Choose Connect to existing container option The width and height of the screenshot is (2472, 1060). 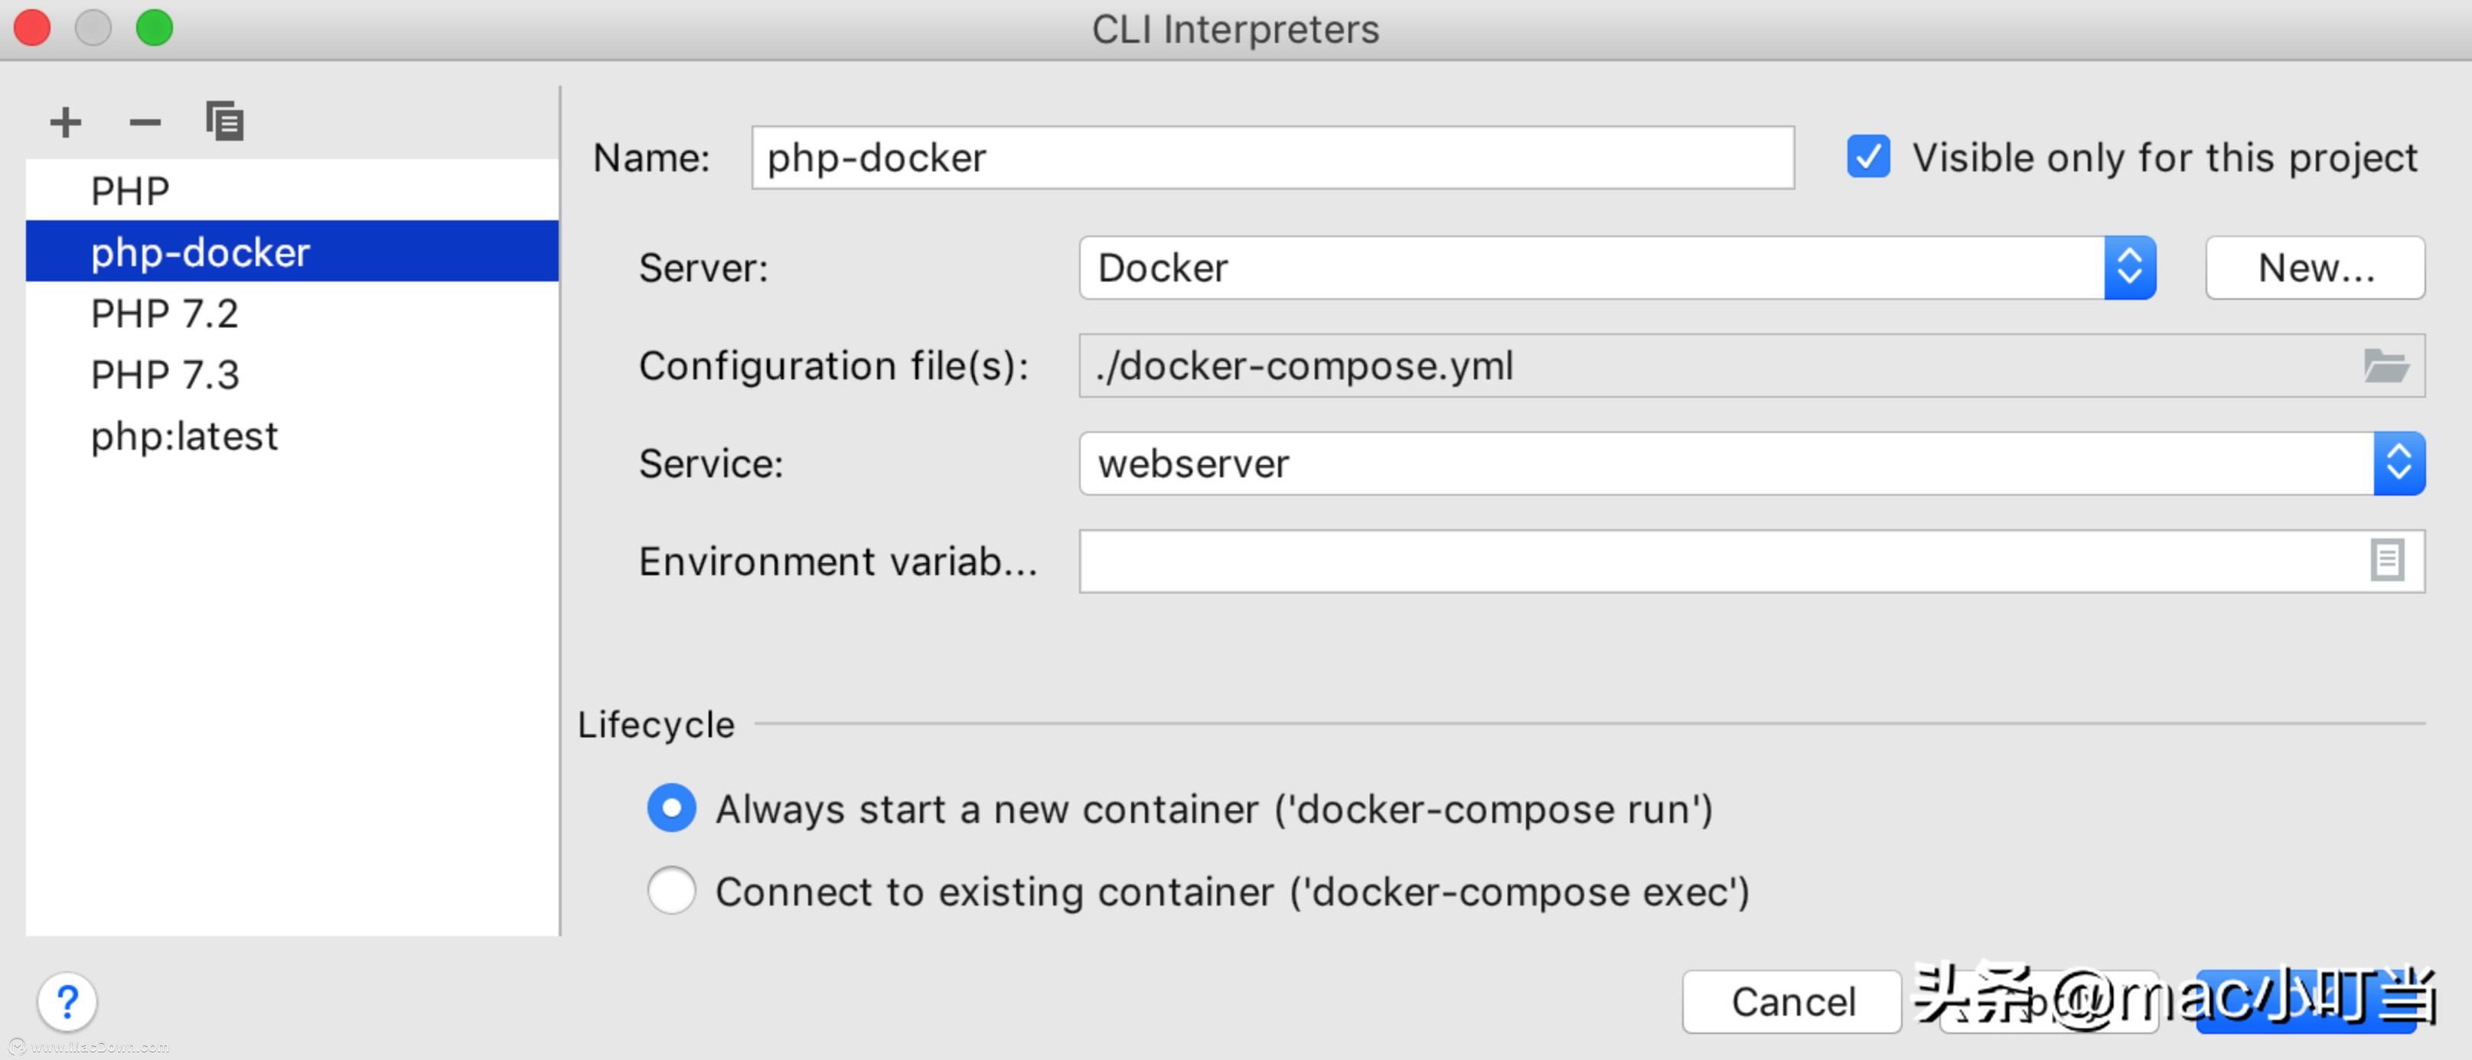(672, 891)
